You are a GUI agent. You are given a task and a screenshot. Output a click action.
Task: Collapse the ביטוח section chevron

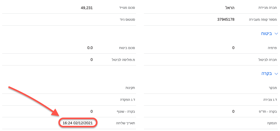[x=276, y=34]
